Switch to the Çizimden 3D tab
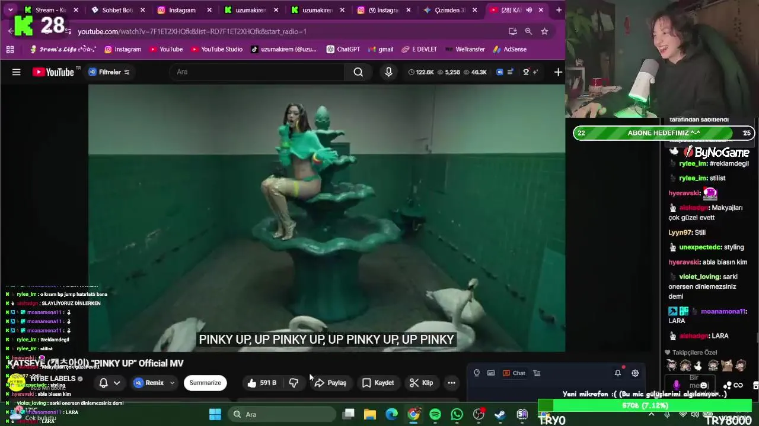Image resolution: width=759 pixels, height=426 pixels. [449, 10]
